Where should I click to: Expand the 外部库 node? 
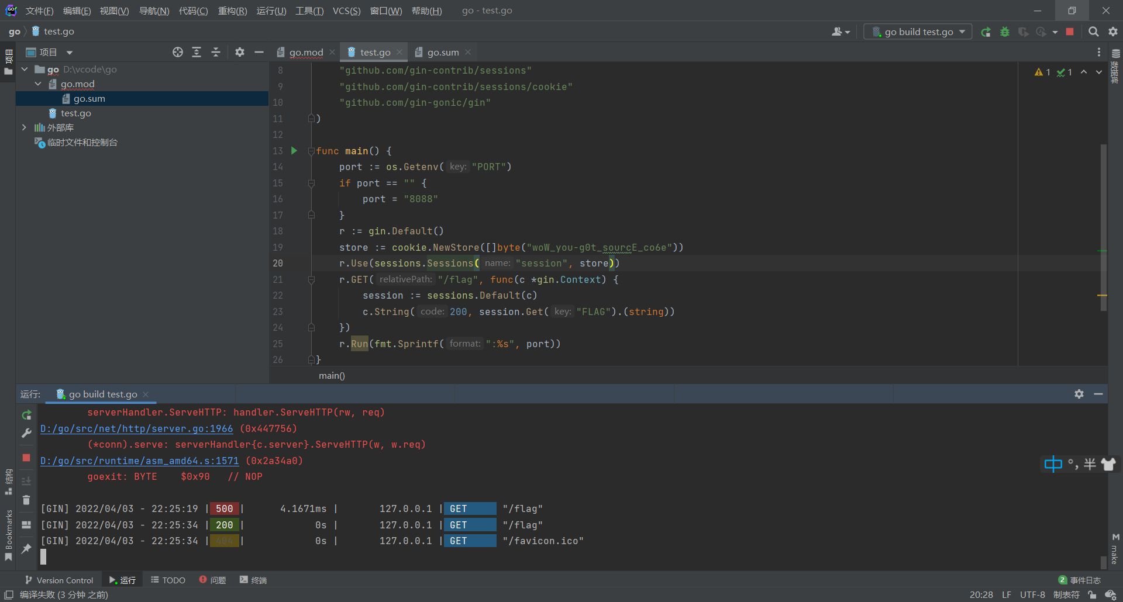(24, 127)
